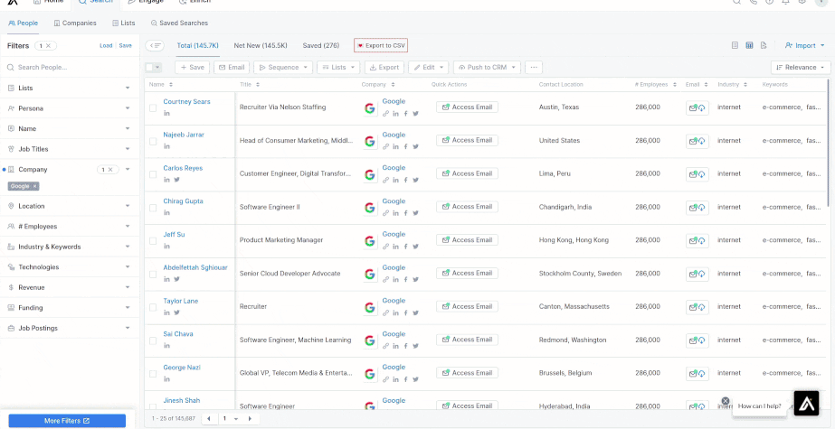
Task: Click email status icon in Taylor Lane row
Action: coord(697,307)
